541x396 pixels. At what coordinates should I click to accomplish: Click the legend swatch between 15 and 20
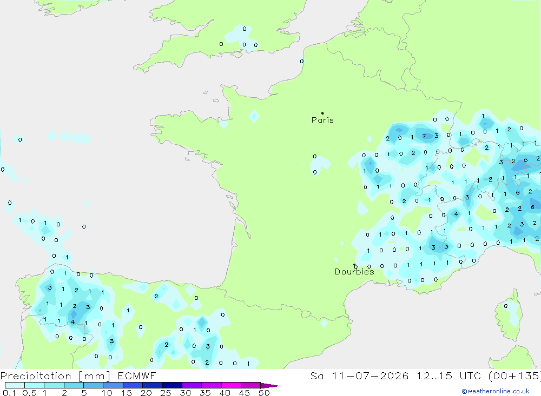point(133,385)
